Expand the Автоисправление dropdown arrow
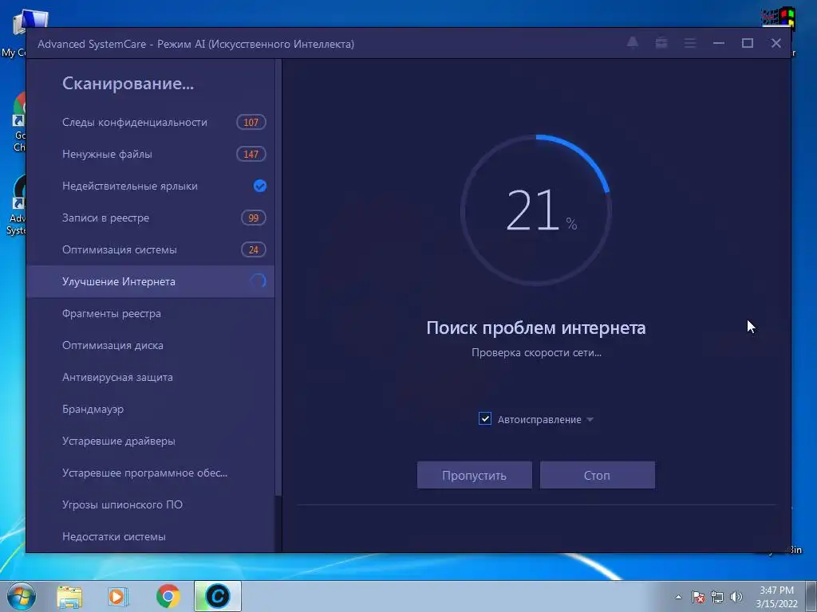817x612 pixels. pos(590,419)
